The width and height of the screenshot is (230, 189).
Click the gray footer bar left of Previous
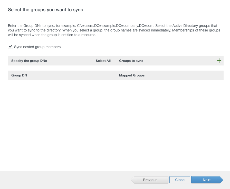tap(64, 180)
